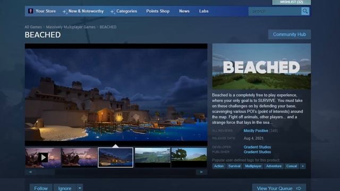
Task: Open Mostly Positive reviews link
Action: [x=256, y=131]
